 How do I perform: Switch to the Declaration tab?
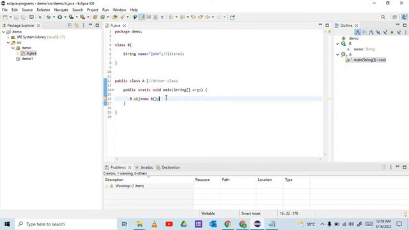pyautogui.click(x=168, y=167)
